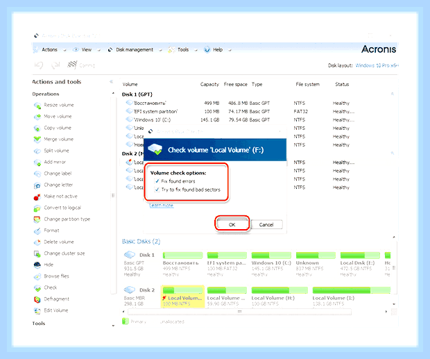Open the Disk management menu
430x359 pixels.
coord(135,50)
